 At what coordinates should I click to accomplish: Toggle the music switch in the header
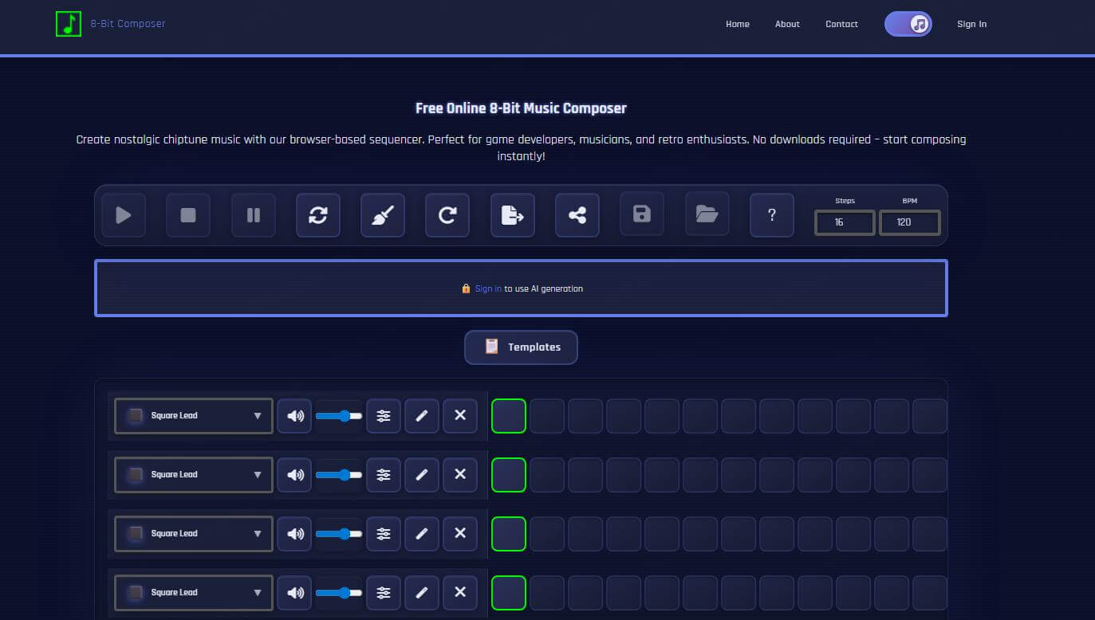[908, 24]
